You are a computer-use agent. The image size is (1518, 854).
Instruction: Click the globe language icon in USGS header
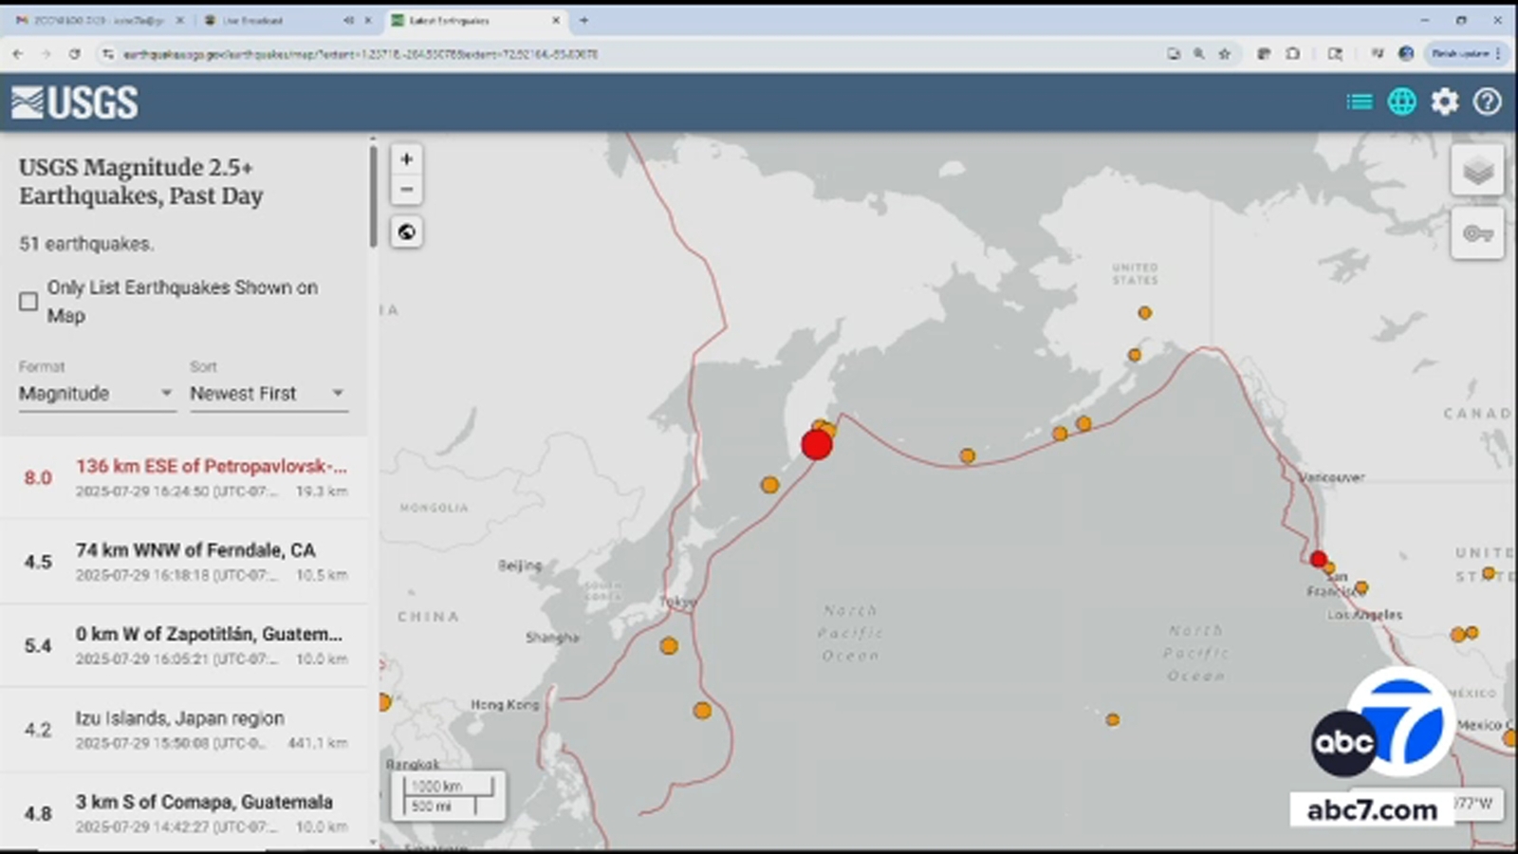(1402, 102)
